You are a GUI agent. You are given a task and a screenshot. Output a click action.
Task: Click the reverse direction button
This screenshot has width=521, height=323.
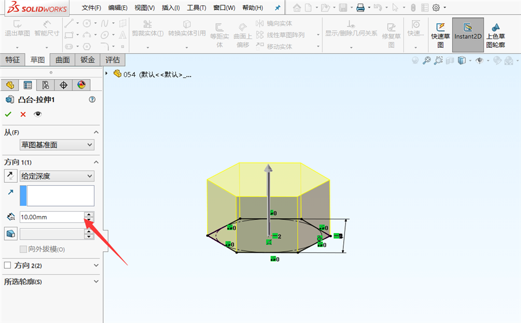[x=10, y=176]
